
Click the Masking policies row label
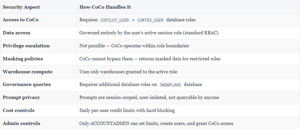tap(23, 59)
